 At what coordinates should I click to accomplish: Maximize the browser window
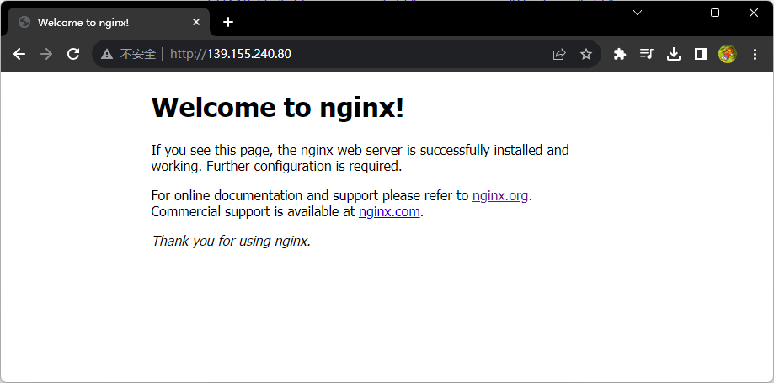[x=715, y=13]
